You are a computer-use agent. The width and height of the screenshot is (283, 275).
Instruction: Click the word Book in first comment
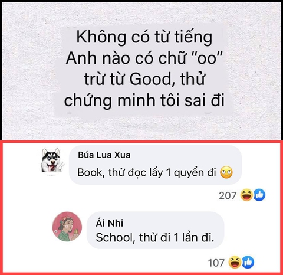point(90,172)
